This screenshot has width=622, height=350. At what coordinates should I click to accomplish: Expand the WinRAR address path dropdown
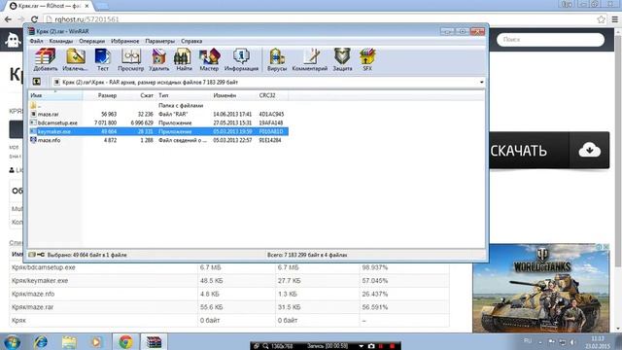coord(481,82)
